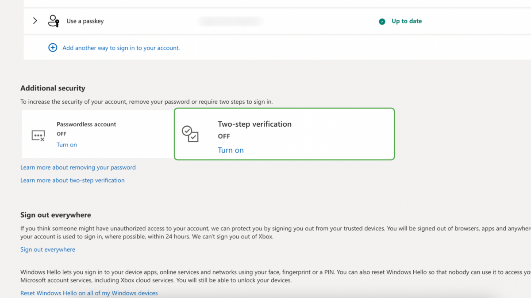Open Learn more about two-step verification
The image size is (531, 298).
[73, 180]
